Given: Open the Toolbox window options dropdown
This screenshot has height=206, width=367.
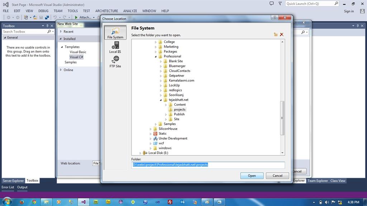Looking at the screenshot, I should coord(43,26).
